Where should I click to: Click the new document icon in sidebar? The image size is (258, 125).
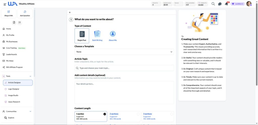pyautogui.click(x=14, y=22)
